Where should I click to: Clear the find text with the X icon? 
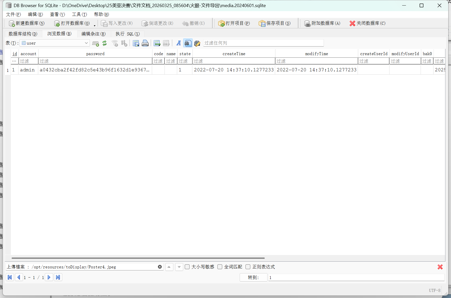(160, 267)
